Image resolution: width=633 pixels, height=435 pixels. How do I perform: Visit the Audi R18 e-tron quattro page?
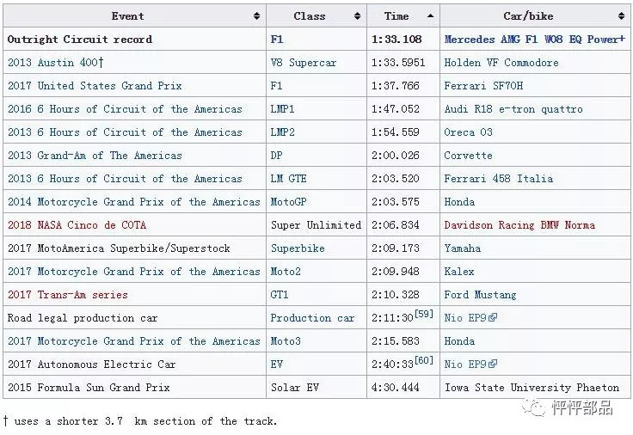513,109
